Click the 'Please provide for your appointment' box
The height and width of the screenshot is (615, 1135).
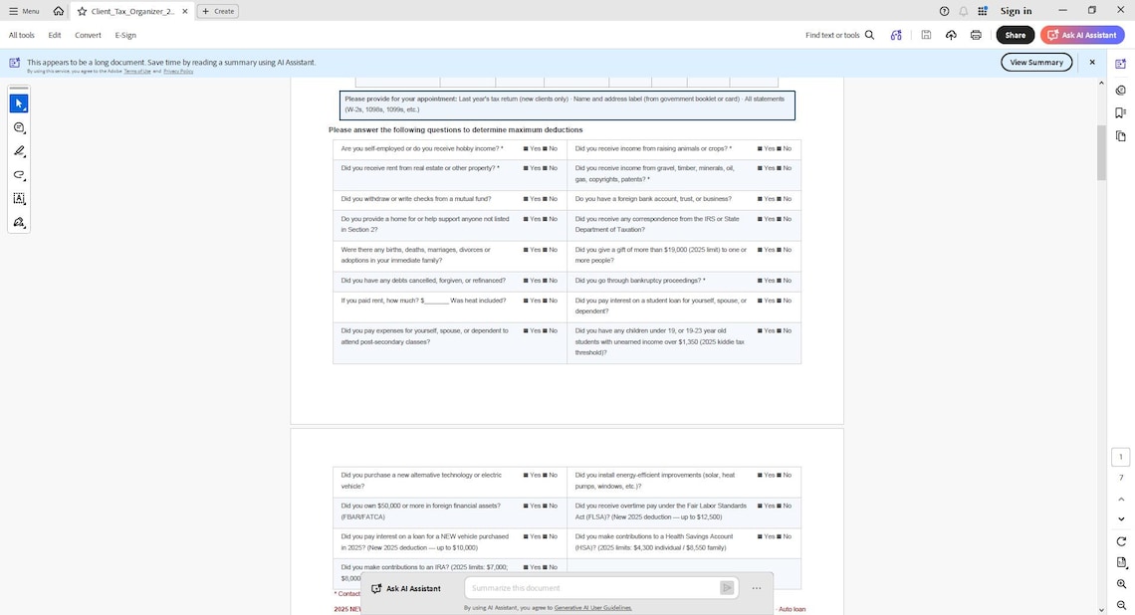point(567,104)
